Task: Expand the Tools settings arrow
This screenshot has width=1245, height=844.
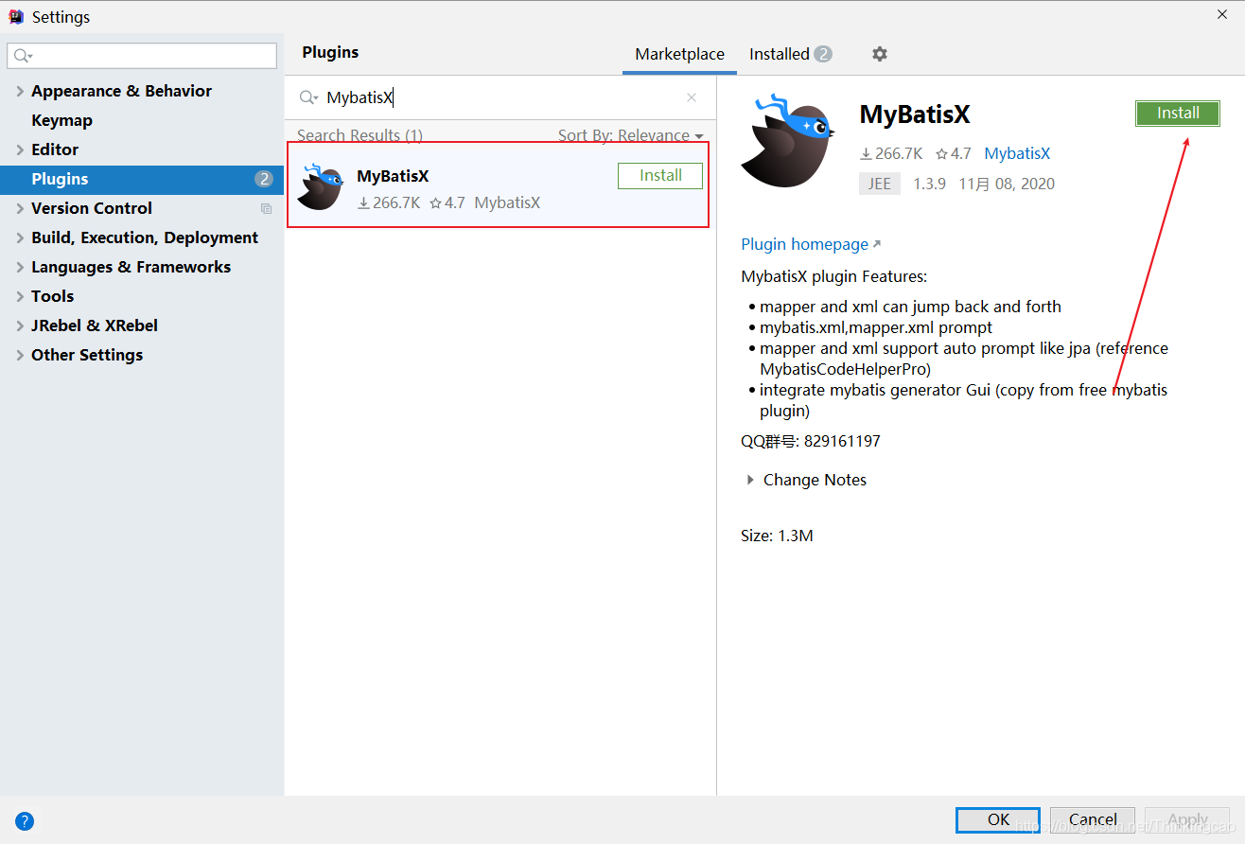Action: 20,296
